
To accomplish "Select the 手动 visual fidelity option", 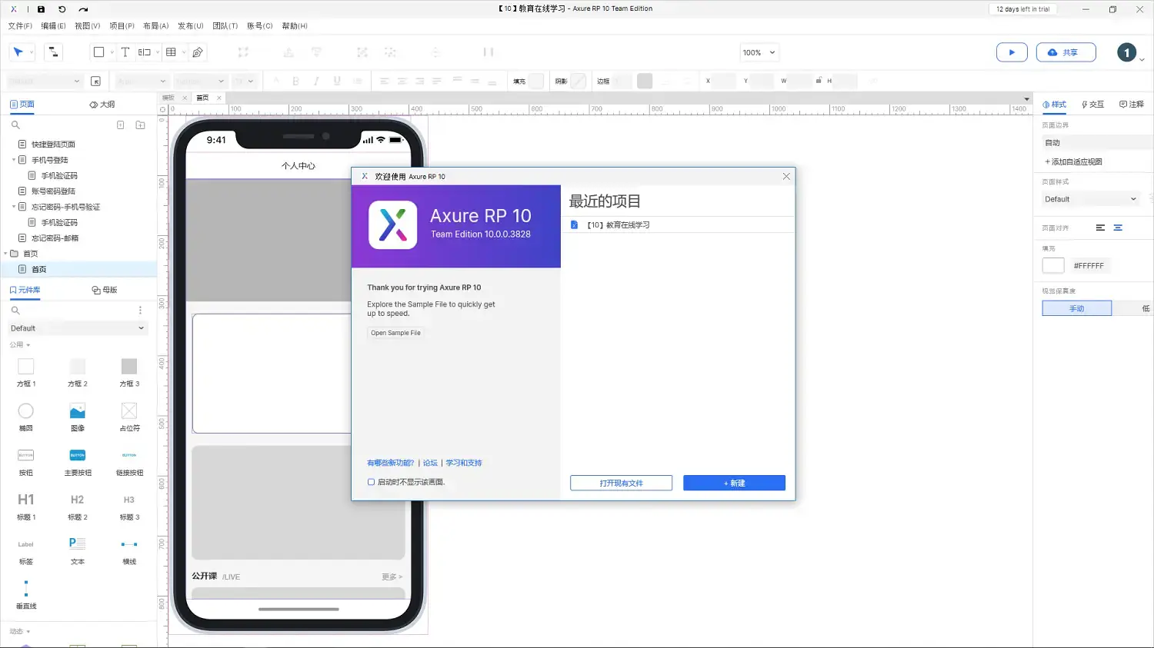I will (x=1076, y=308).
